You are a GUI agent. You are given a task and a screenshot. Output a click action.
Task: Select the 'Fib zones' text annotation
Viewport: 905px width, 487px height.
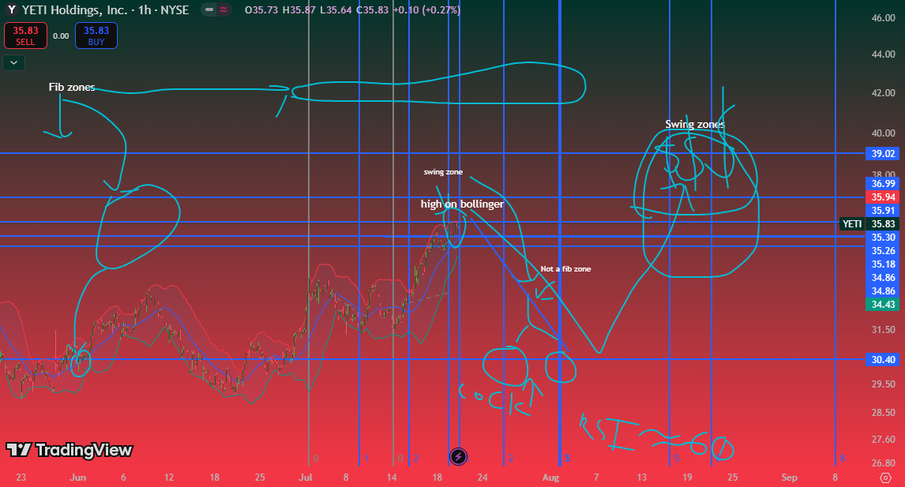point(72,87)
